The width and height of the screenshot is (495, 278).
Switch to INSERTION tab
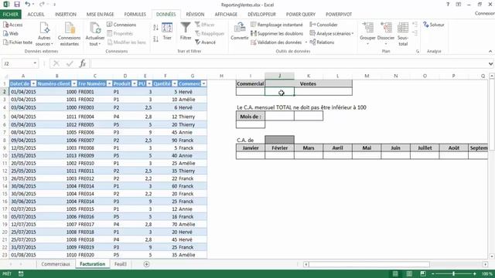point(65,15)
